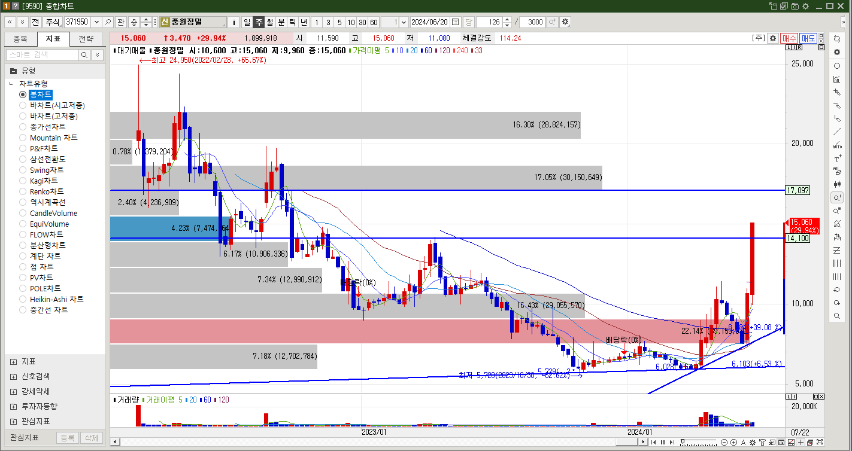This screenshot has width=852, height=451.
Task: Expand the 투자자동향 section
Action: point(13,406)
